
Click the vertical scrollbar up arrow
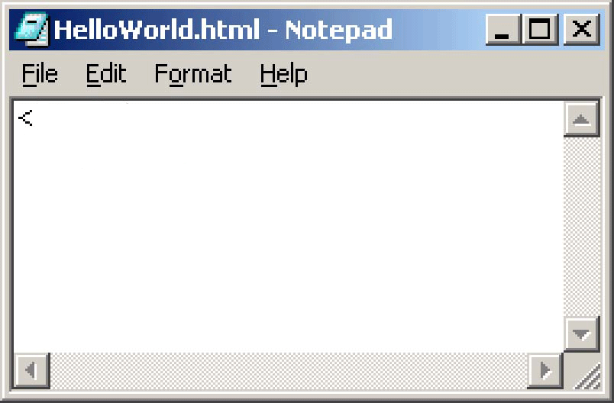click(581, 120)
